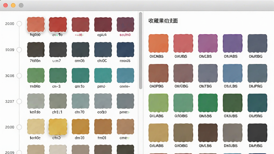Pick the pale blue-gray swatch labeled cm70
The image size is (274, 154).
(x=80, y=101)
